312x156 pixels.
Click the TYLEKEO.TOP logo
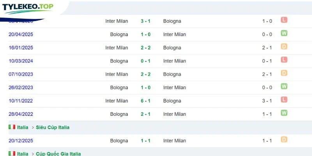click(28, 8)
